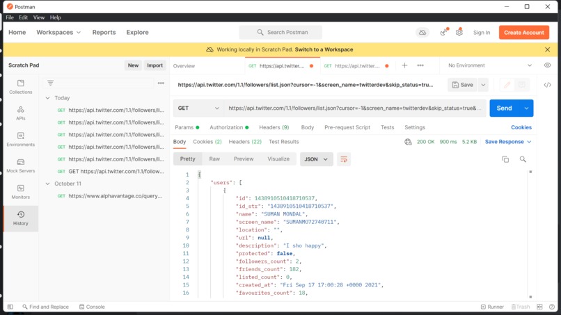Open the settings gear icon in header

(459, 32)
